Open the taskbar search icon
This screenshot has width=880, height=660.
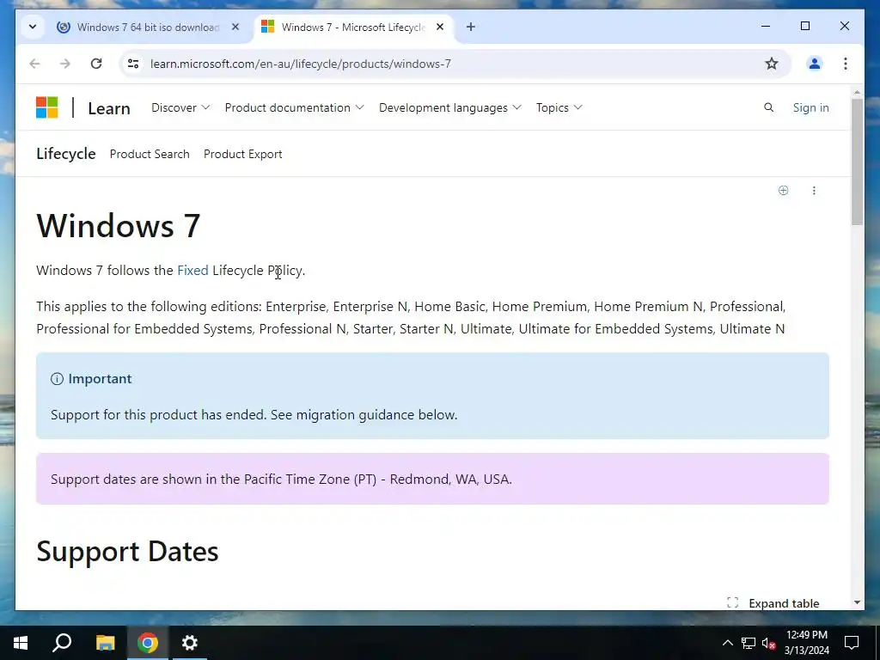click(x=62, y=643)
